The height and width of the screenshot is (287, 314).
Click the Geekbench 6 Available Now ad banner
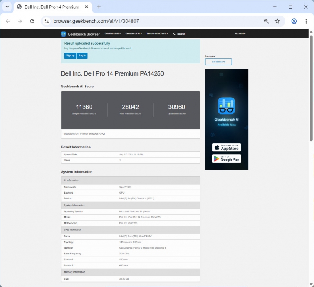tap(227, 119)
